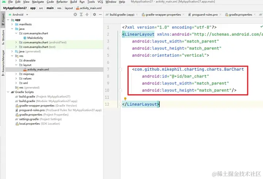Screen dimensions: 263x179
Task: Toggle the Project tool window sidebar tab
Action: (x=3, y=19)
